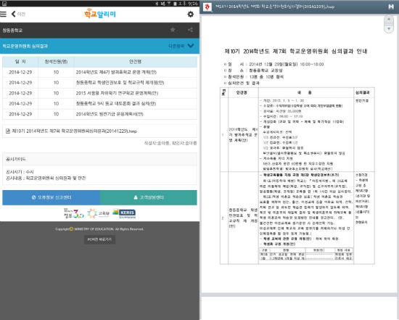Open the attached .hwp file link
Viewport: 399px width, 320px height.
(74, 131)
